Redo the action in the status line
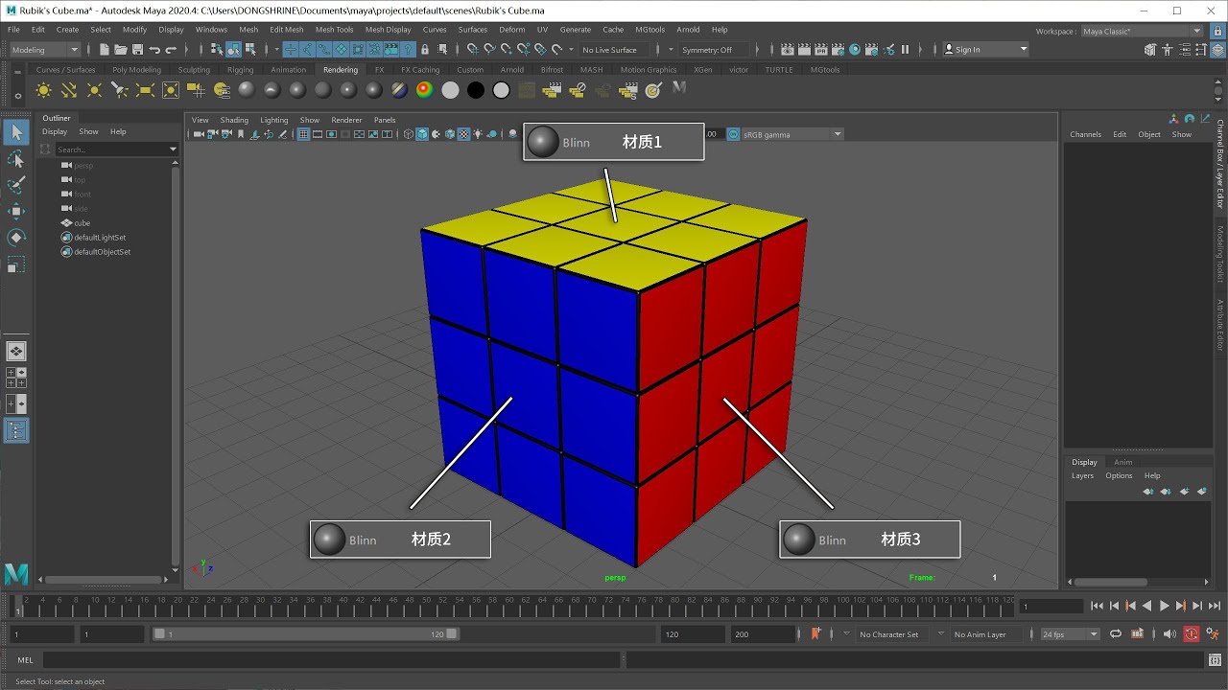The image size is (1228, 690). (172, 50)
